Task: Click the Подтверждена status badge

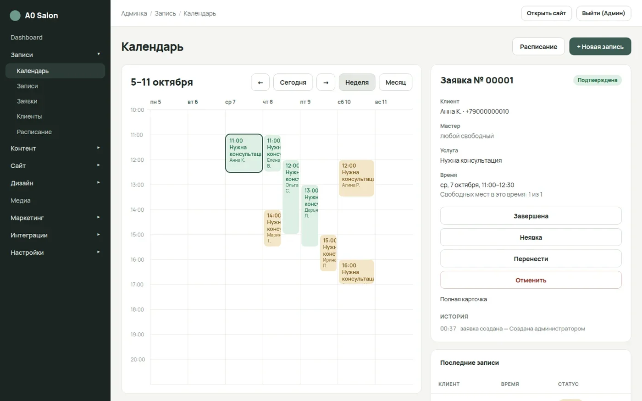Action: pyautogui.click(x=597, y=80)
